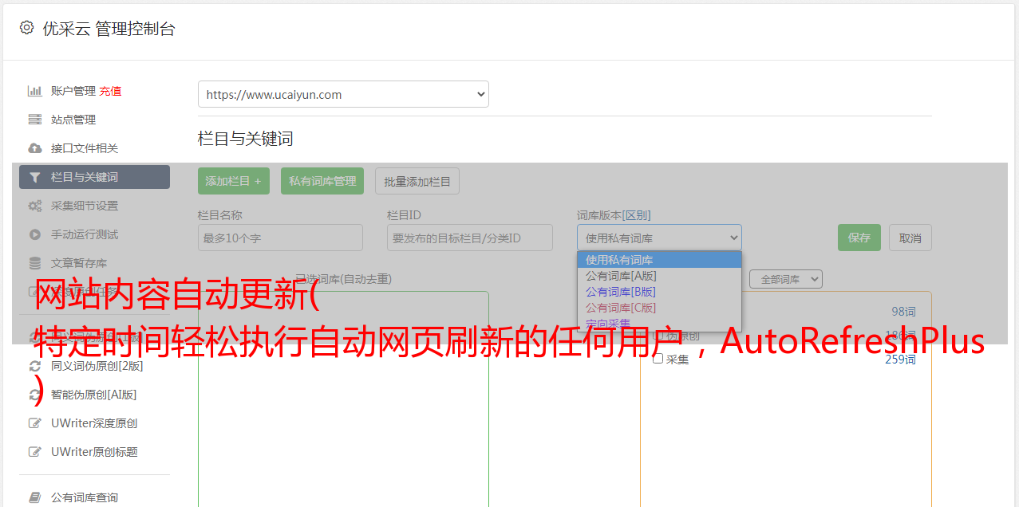1019x507 pixels.
Task: Click the play icon beside 手动运行测试
Action: tap(35, 234)
